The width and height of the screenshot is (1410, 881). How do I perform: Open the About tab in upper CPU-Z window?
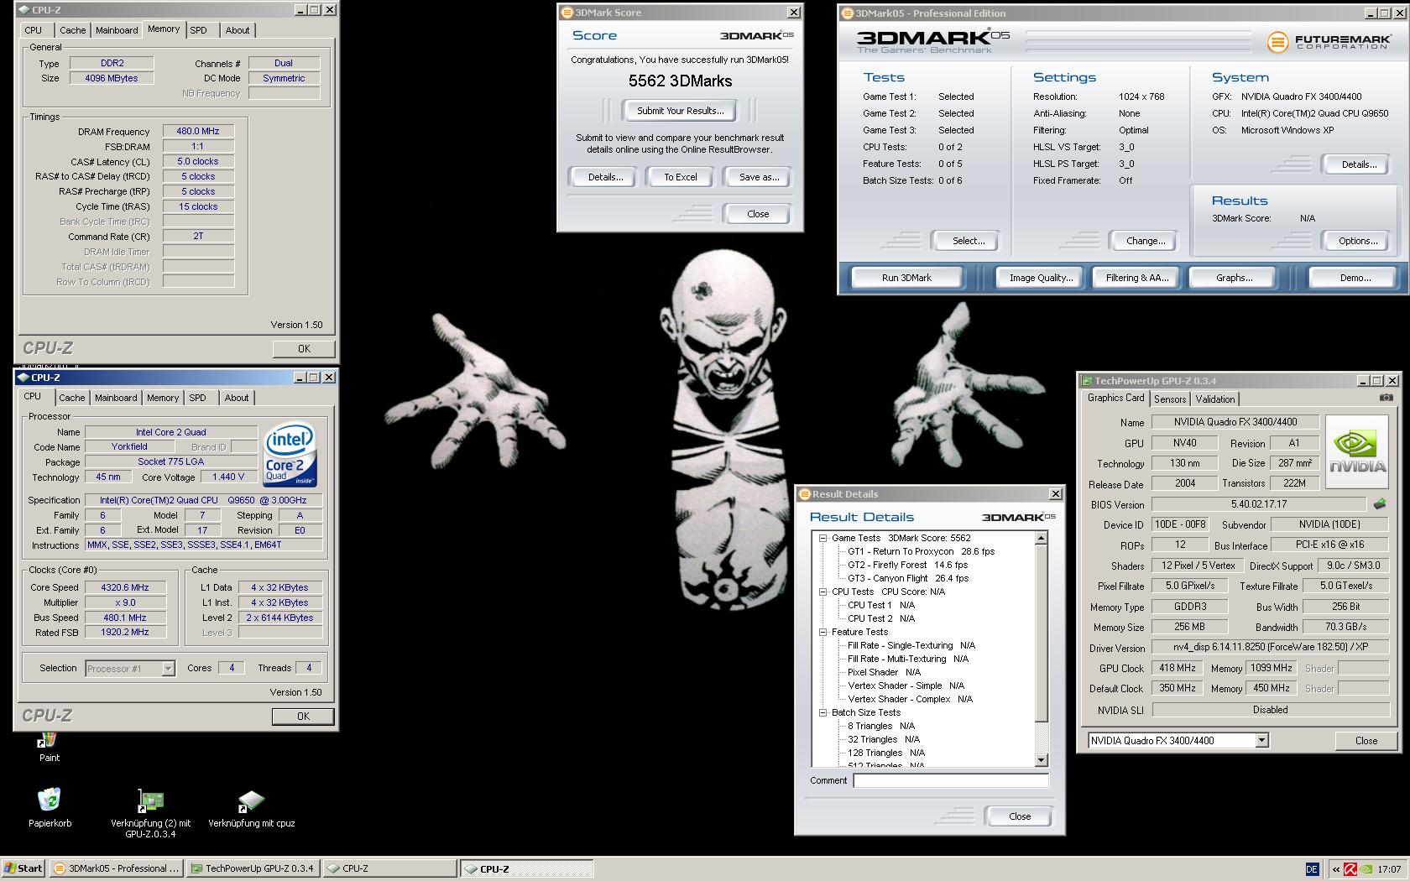(238, 30)
